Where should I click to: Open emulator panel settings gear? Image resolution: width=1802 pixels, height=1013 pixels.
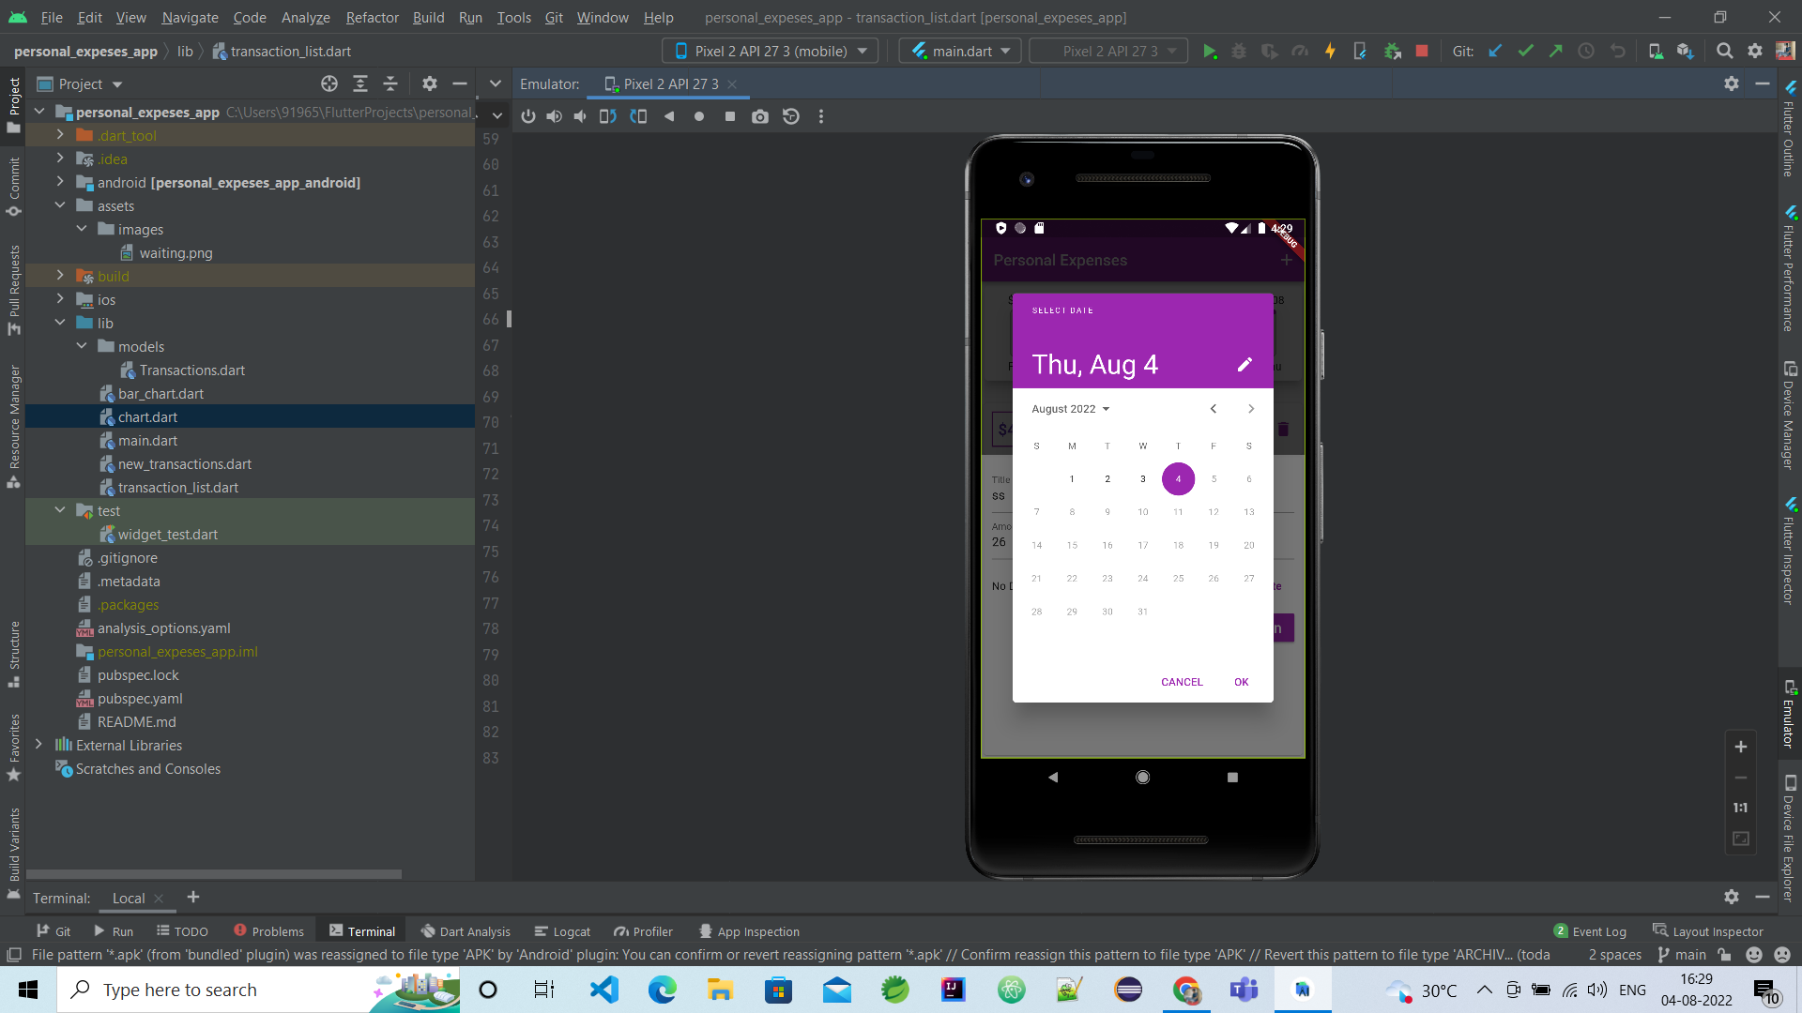point(1732,84)
